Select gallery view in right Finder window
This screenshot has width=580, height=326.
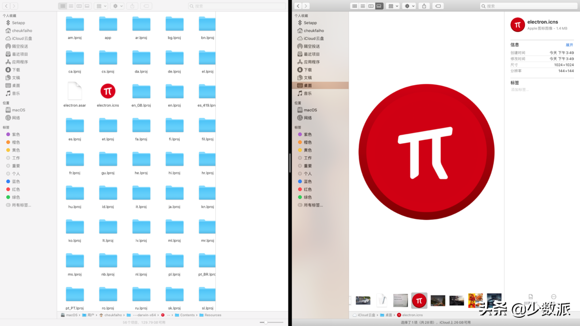379,6
